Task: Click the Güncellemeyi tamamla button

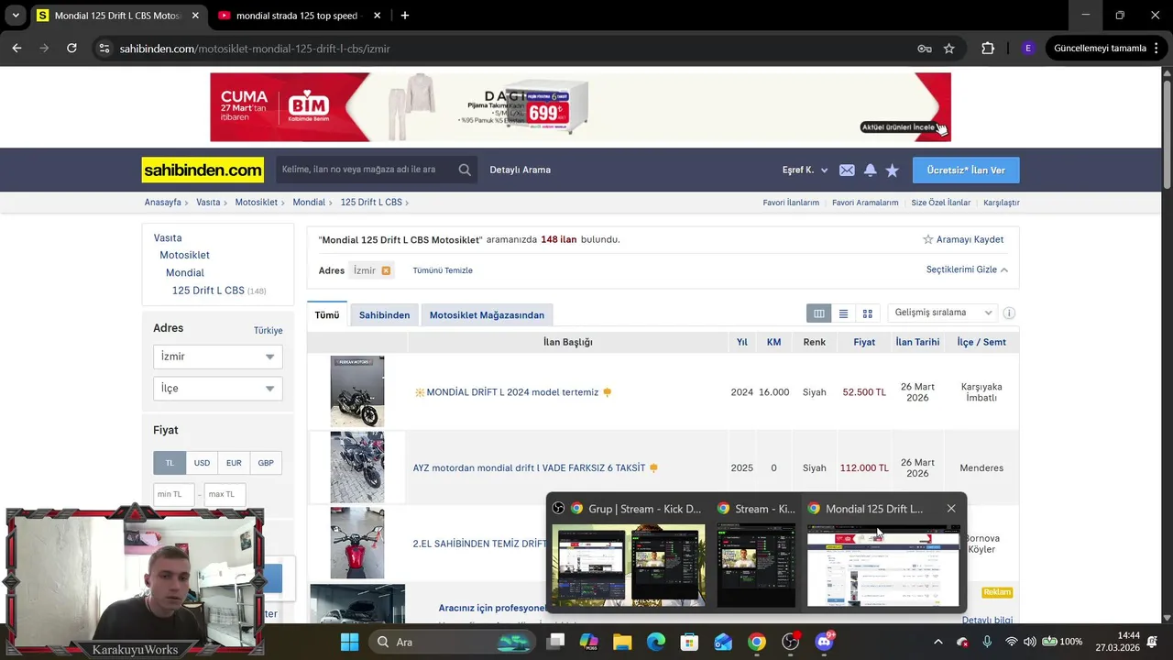Action: [1100, 49]
